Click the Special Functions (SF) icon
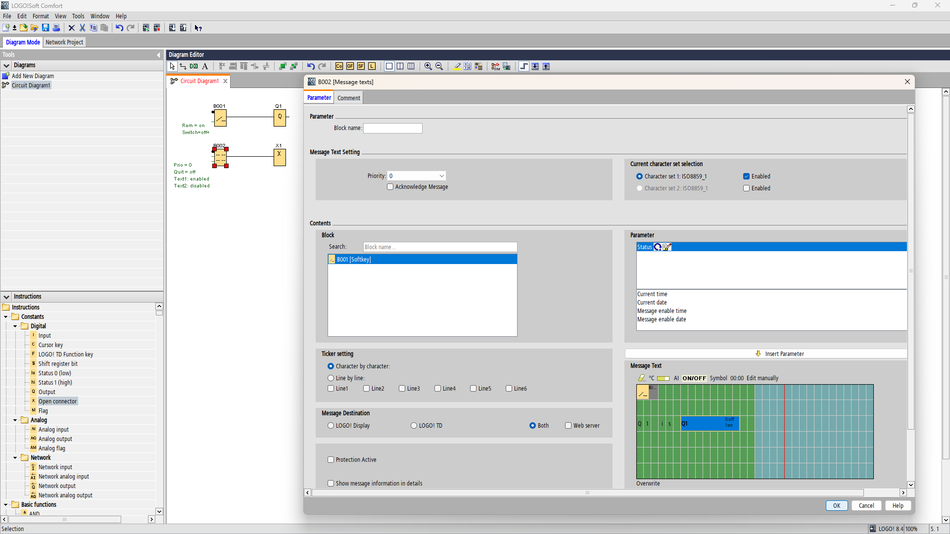 (x=361, y=66)
